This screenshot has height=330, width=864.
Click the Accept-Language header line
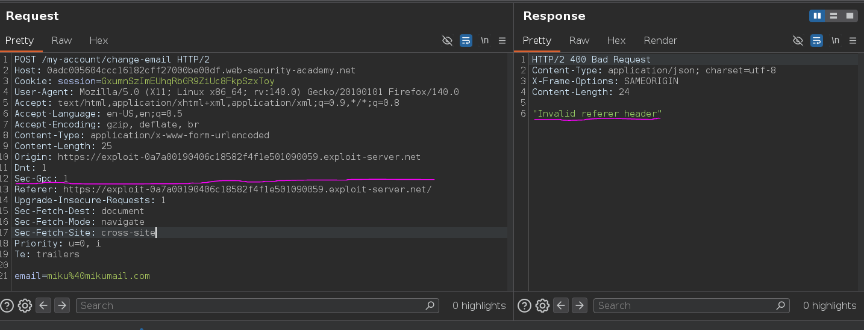click(98, 114)
